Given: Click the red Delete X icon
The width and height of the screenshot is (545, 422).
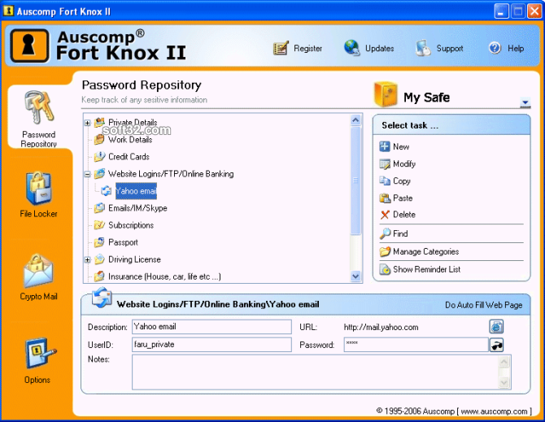Looking at the screenshot, I should (x=385, y=215).
